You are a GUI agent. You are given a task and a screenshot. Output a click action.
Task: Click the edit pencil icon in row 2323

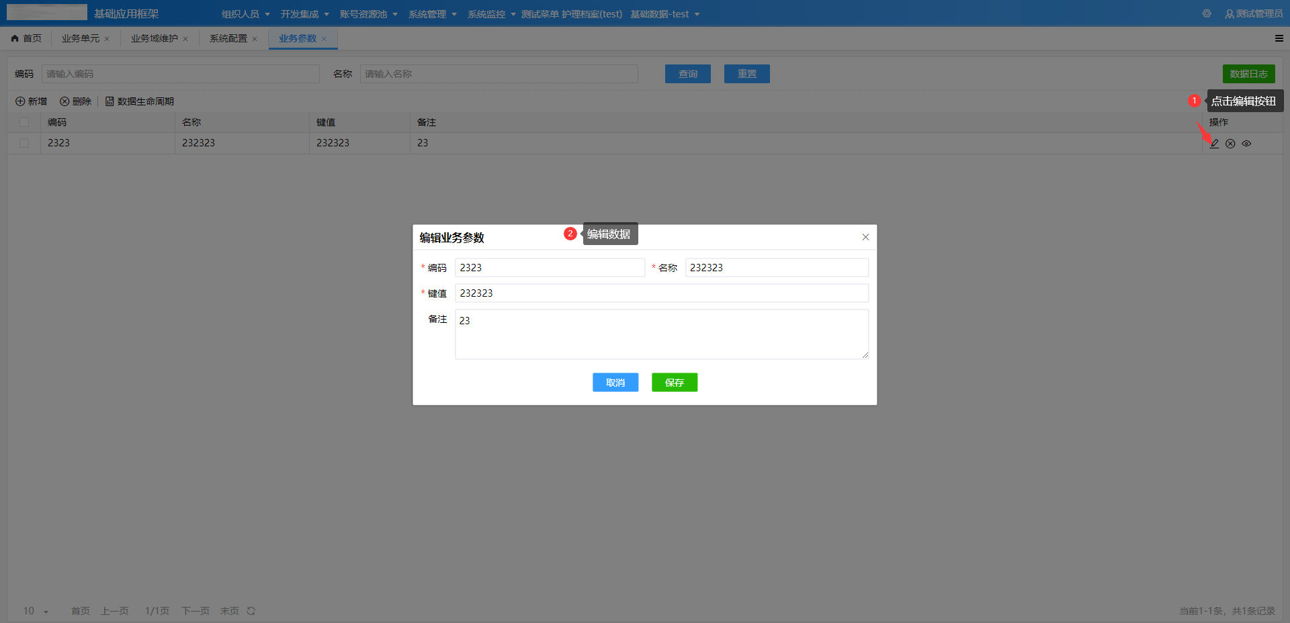(x=1214, y=144)
